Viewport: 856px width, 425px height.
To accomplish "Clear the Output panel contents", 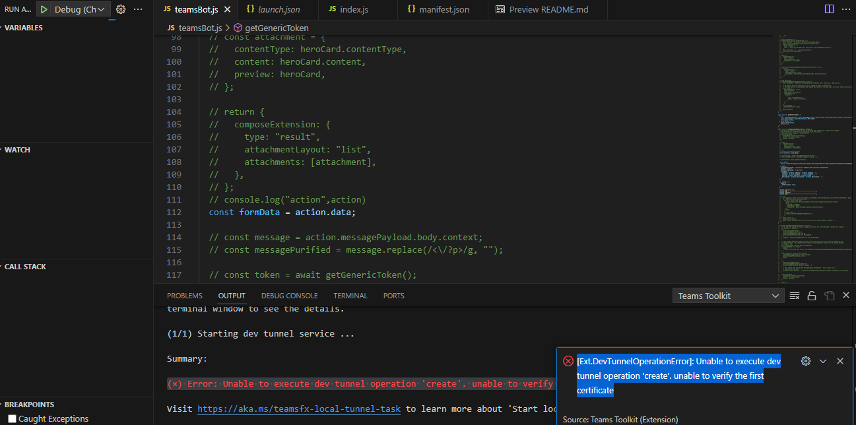I will point(795,295).
